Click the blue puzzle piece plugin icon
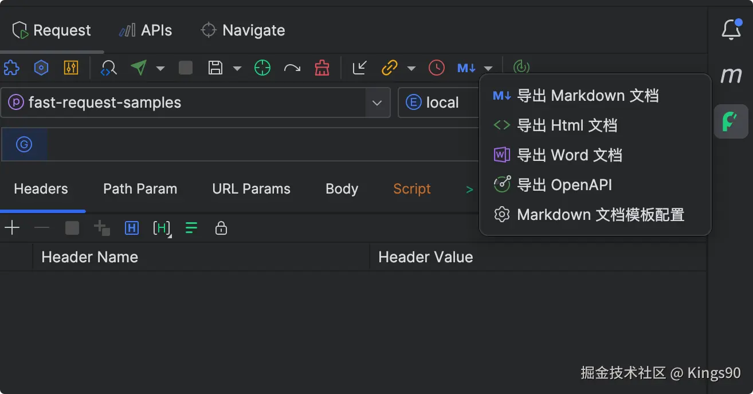This screenshot has width=753, height=394. click(11, 68)
